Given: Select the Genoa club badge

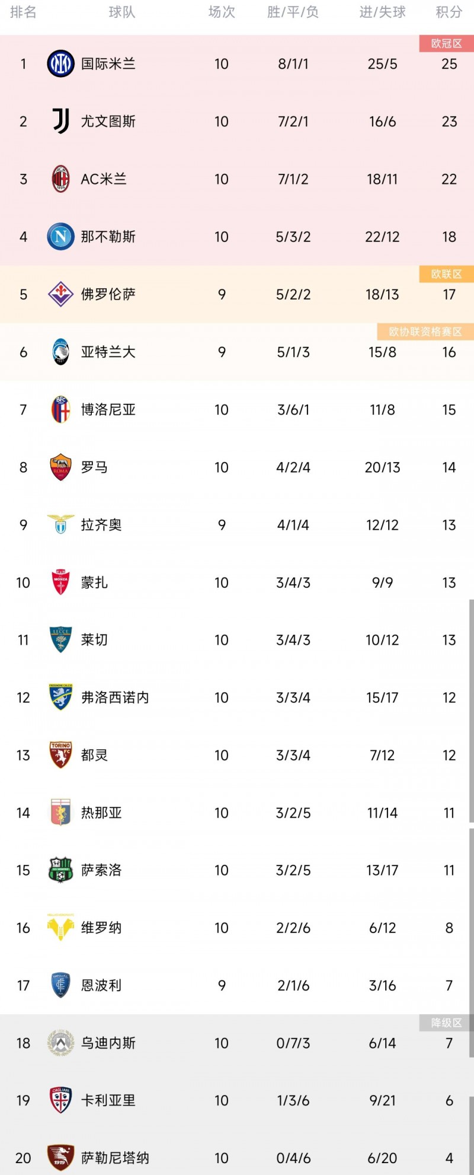Looking at the screenshot, I should [60, 812].
